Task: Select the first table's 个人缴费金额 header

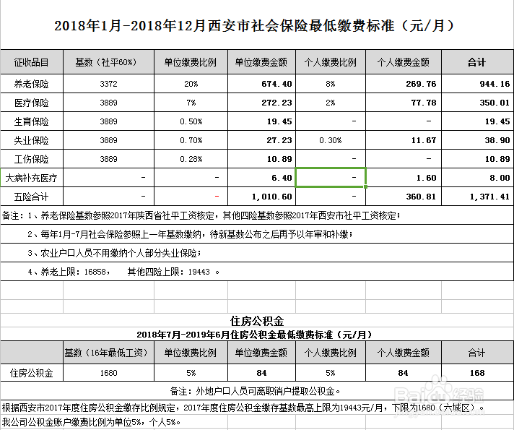Action: (x=404, y=62)
